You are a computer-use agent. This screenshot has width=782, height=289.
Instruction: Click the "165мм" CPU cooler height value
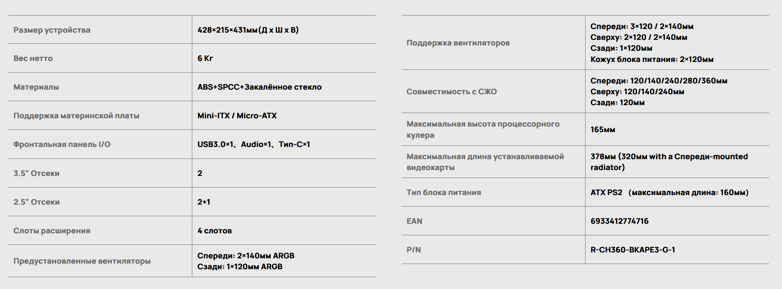point(603,130)
